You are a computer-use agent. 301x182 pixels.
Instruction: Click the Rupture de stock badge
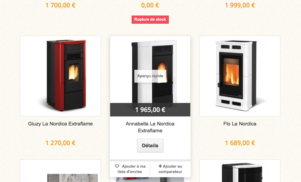pos(150,19)
